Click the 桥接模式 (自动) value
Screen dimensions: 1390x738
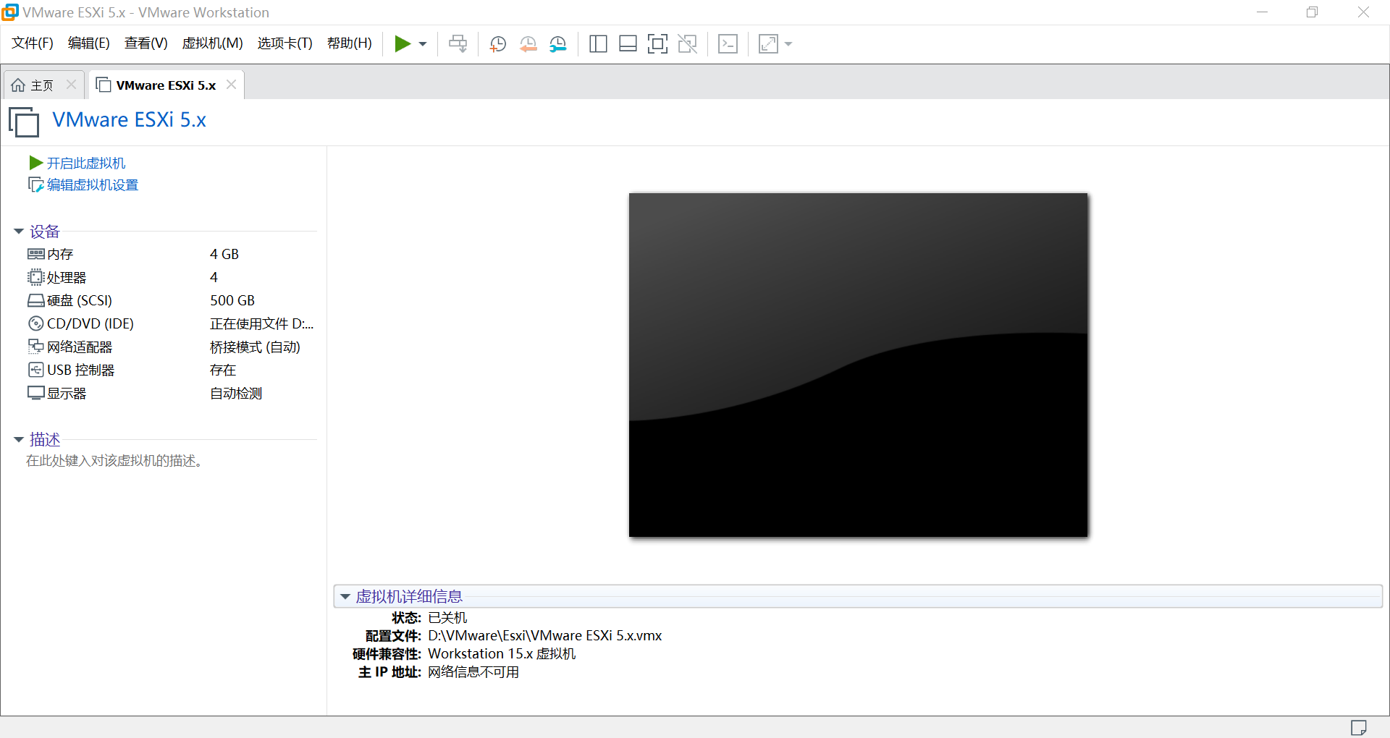pyautogui.click(x=256, y=347)
